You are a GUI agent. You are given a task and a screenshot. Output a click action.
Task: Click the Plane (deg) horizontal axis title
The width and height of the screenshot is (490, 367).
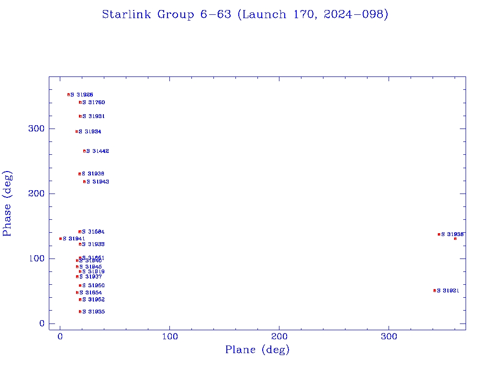tap(257, 350)
